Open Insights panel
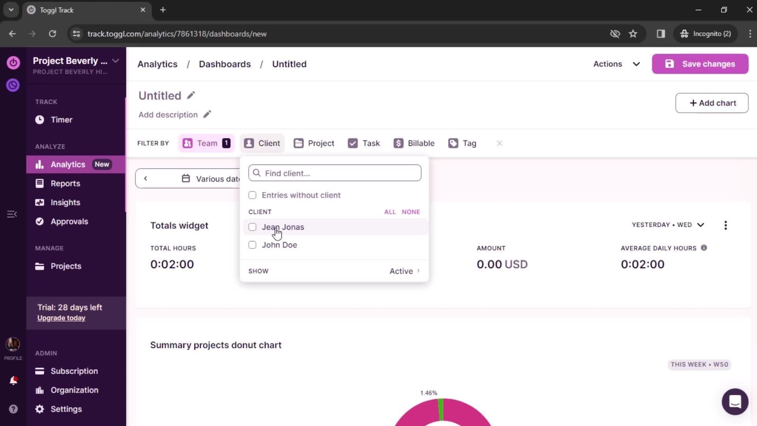 pyautogui.click(x=65, y=202)
